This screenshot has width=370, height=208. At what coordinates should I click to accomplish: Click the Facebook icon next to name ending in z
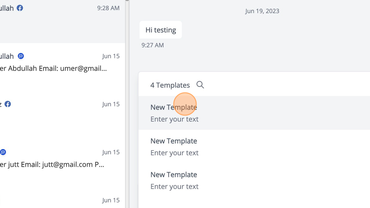(8, 104)
